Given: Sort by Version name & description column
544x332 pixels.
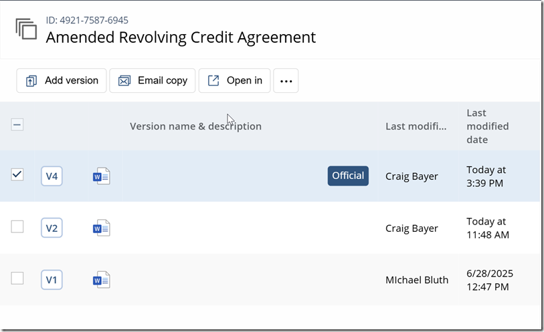Looking at the screenshot, I should (x=195, y=126).
